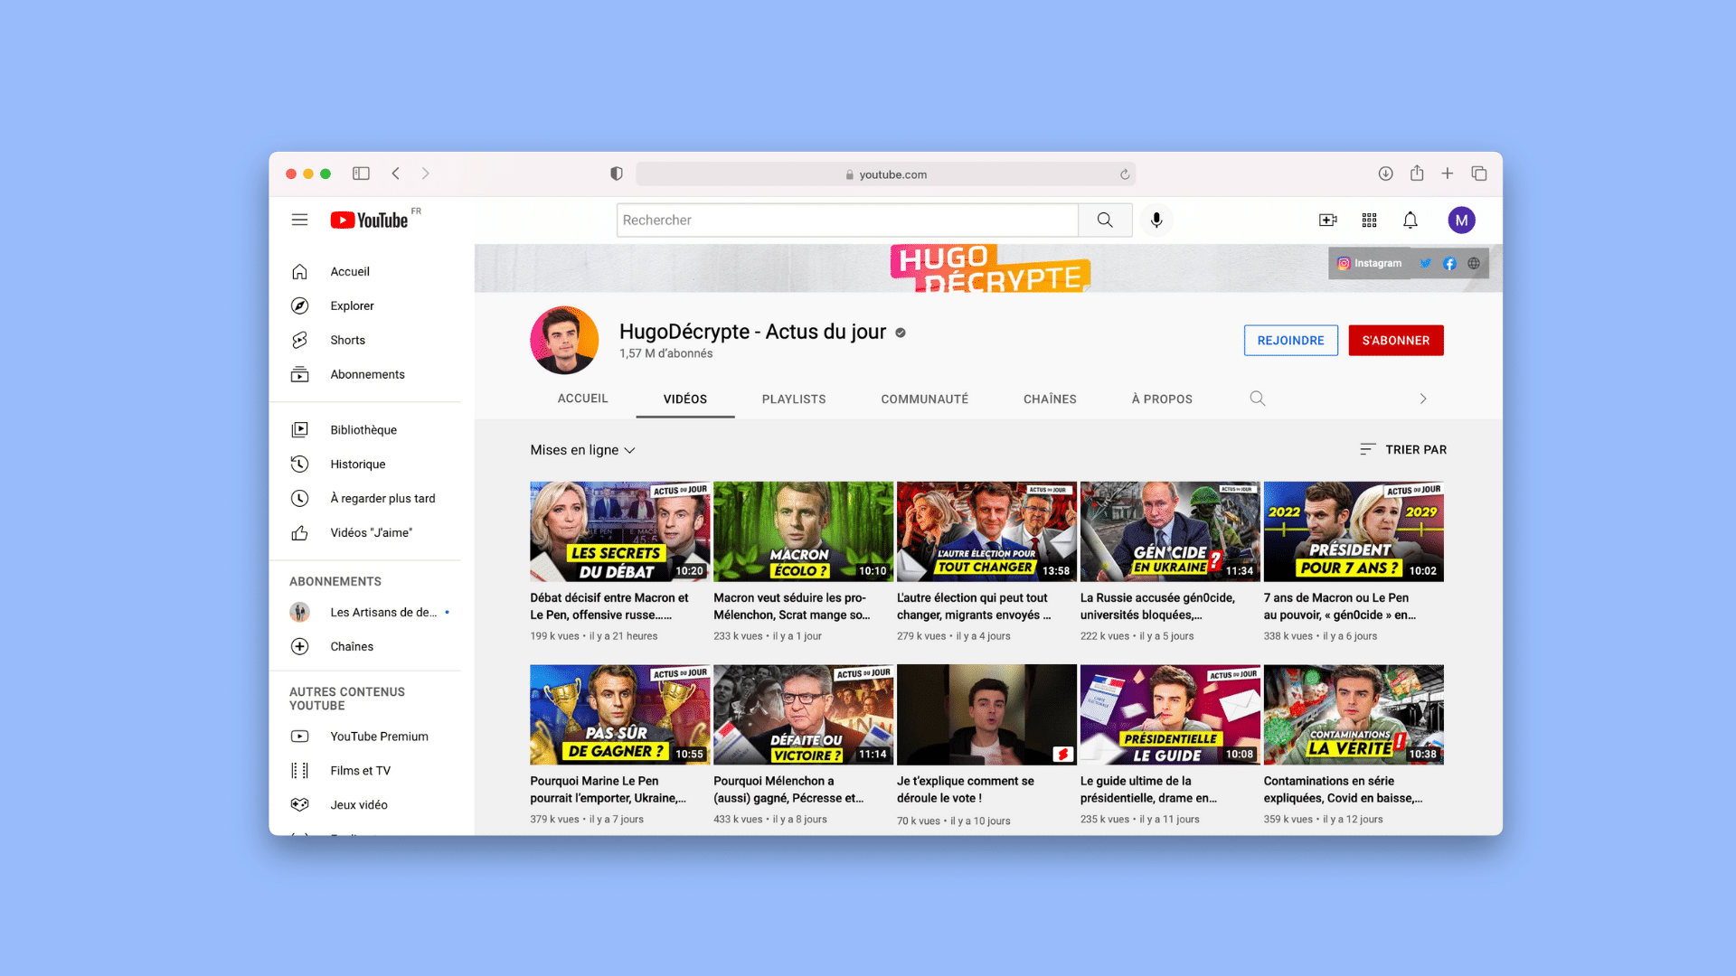Select the VIDÉOS channel tab

(x=685, y=399)
